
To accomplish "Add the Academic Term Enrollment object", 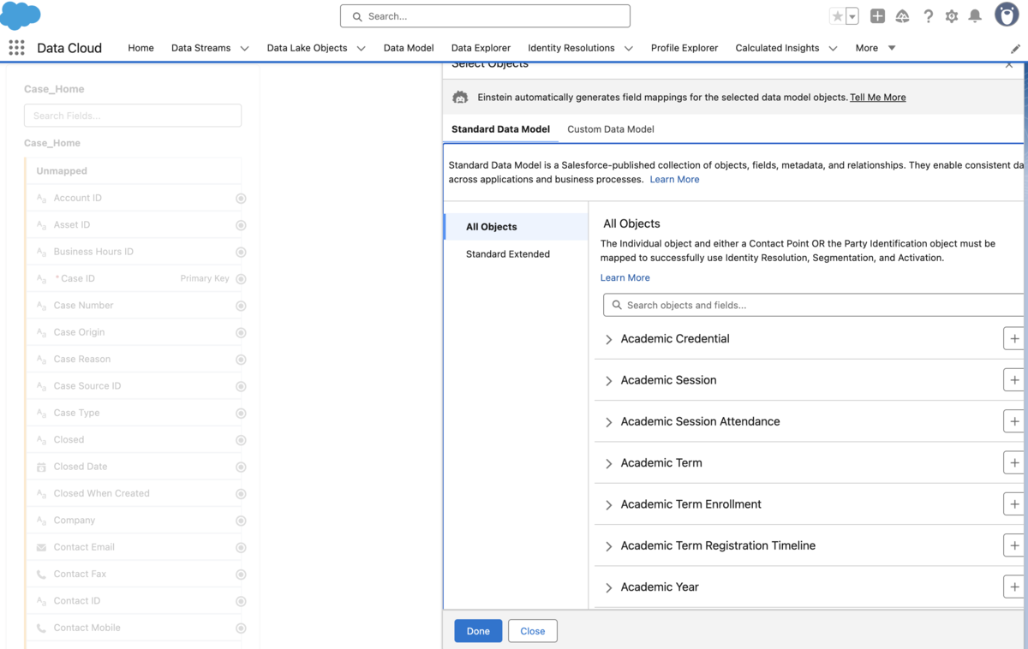I will coord(1014,503).
